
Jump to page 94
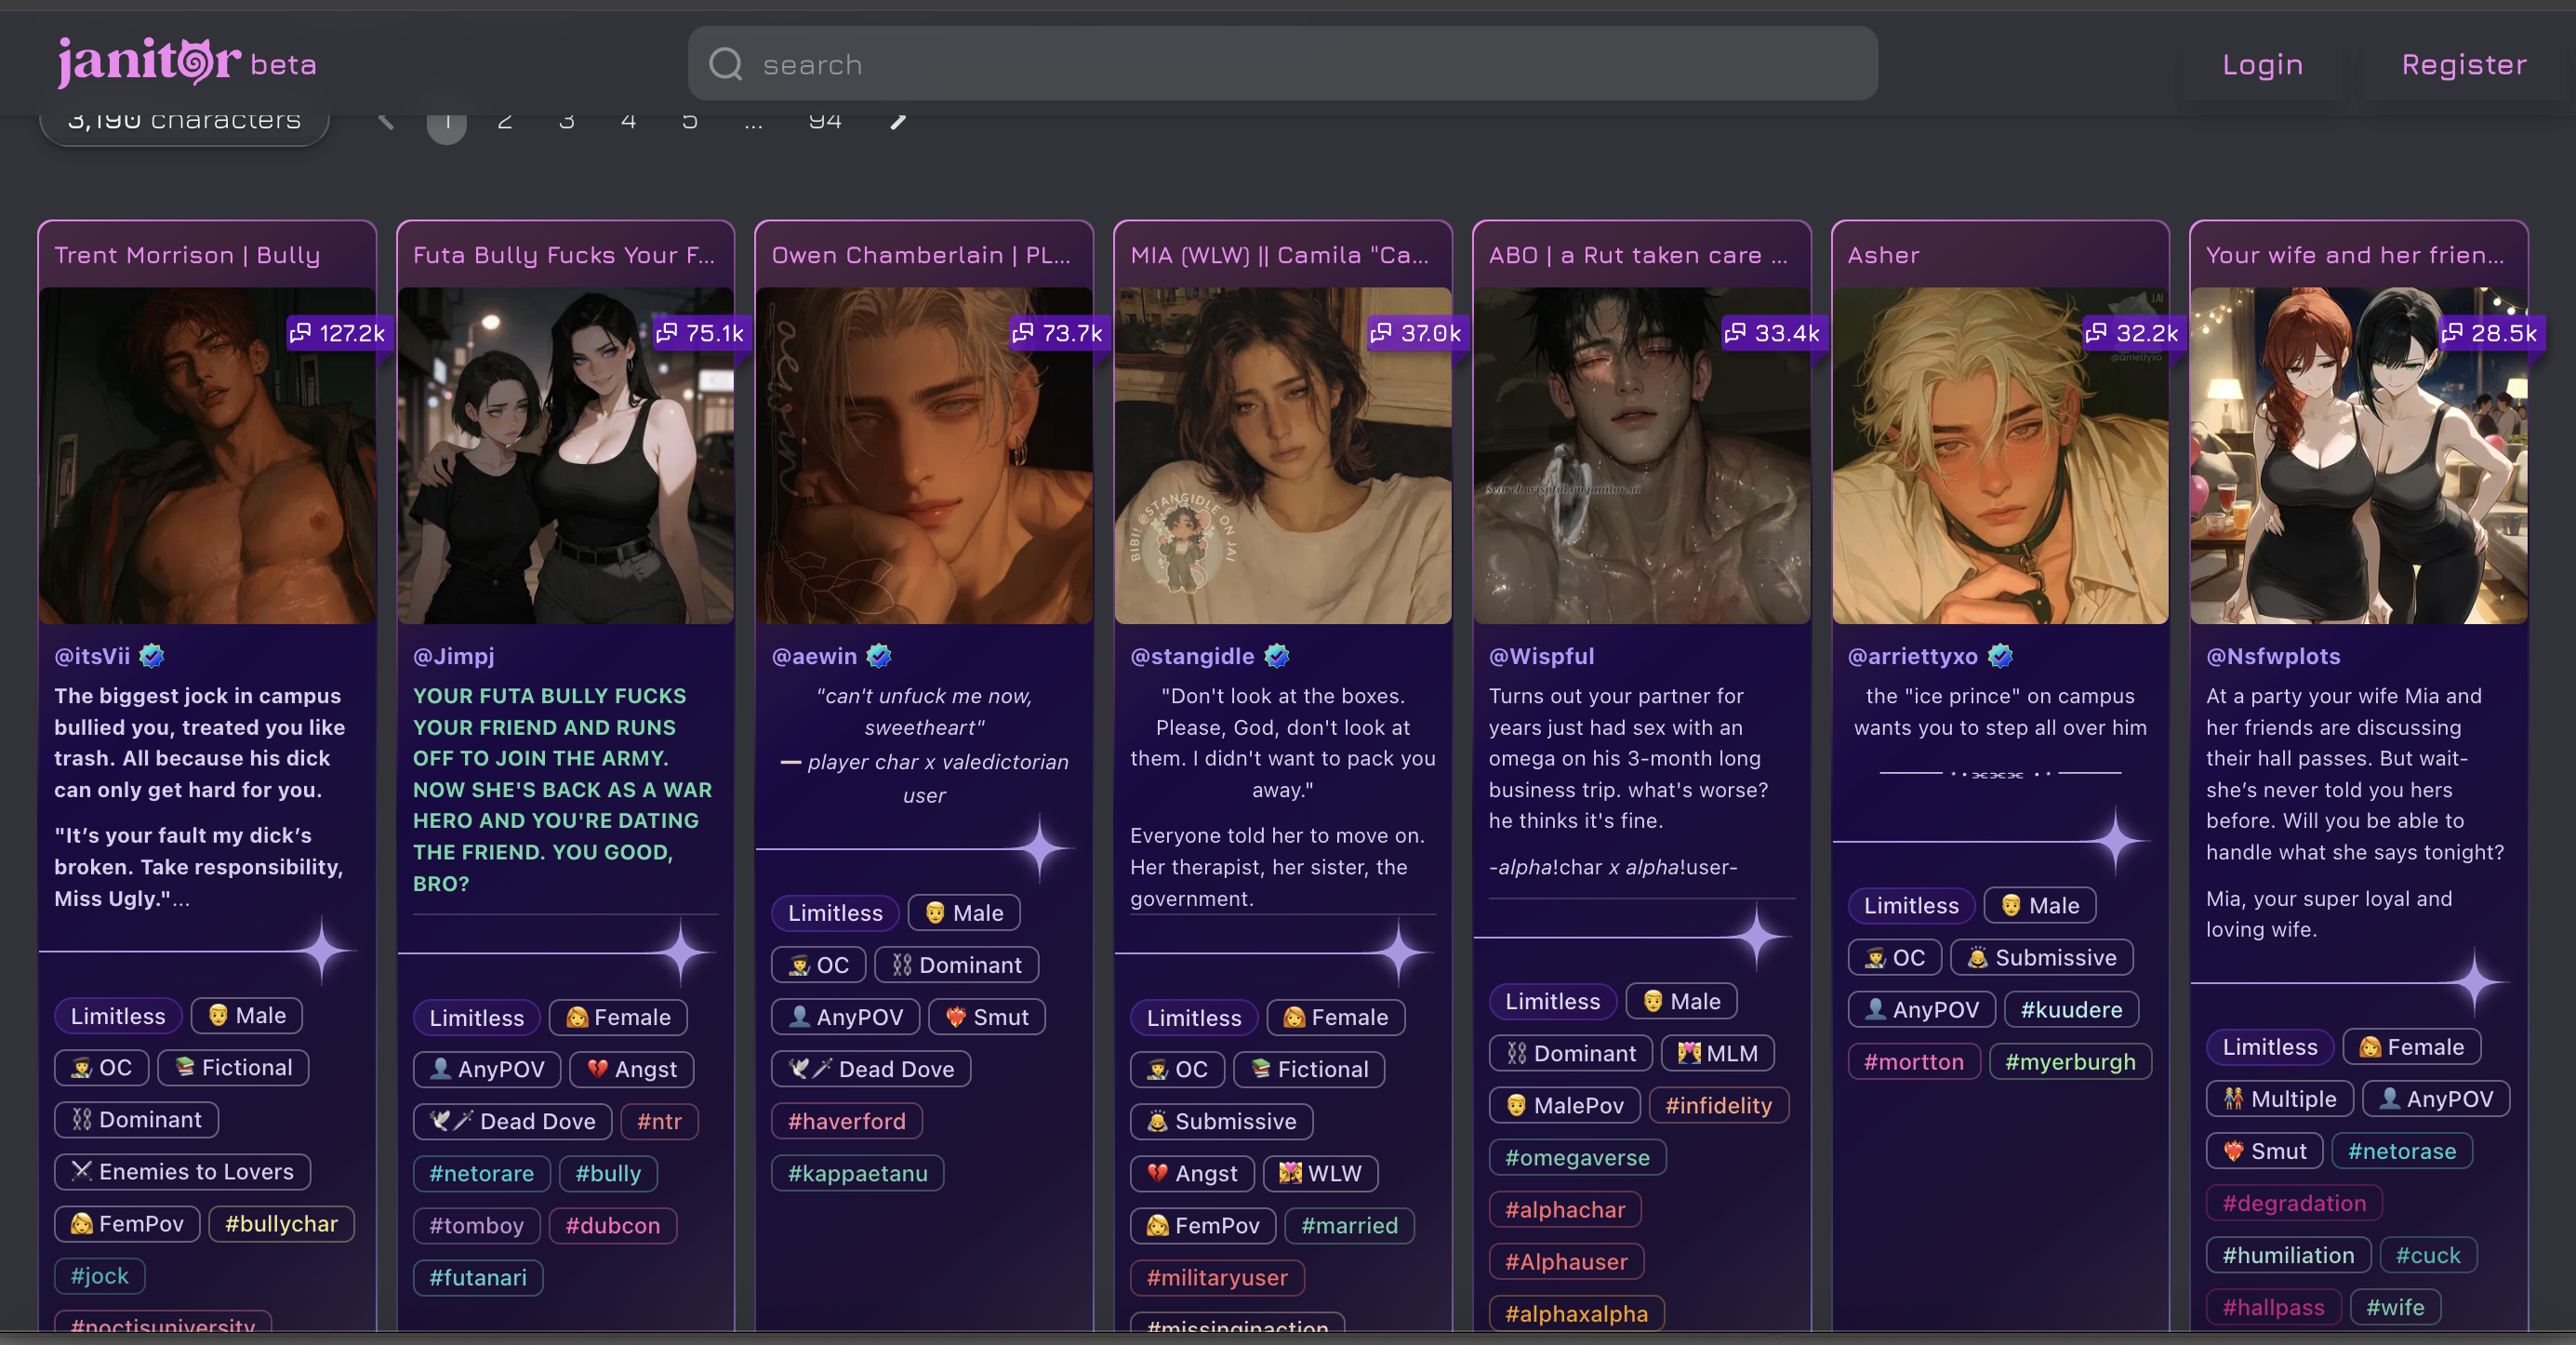pos(825,121)
